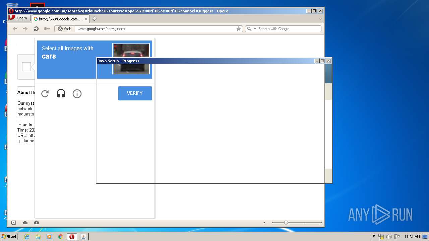
Task: Get an audio challenge headphones icon
Action: click(x=61, y=93)
